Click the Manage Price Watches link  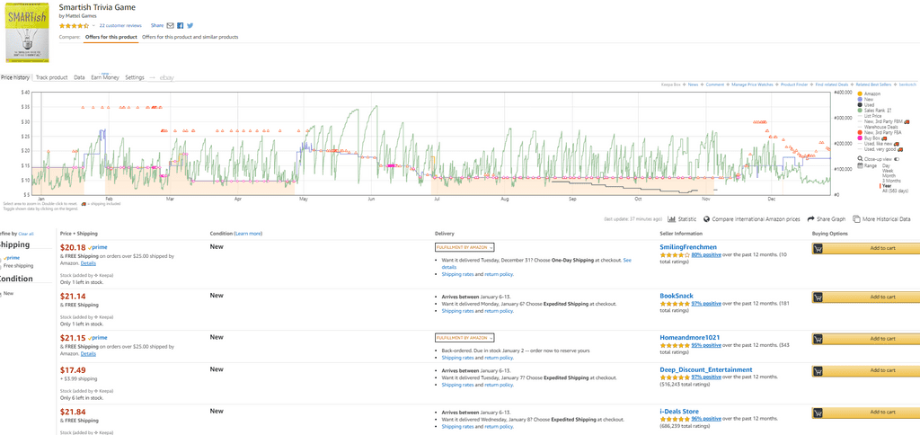click(x=752, y=84)
